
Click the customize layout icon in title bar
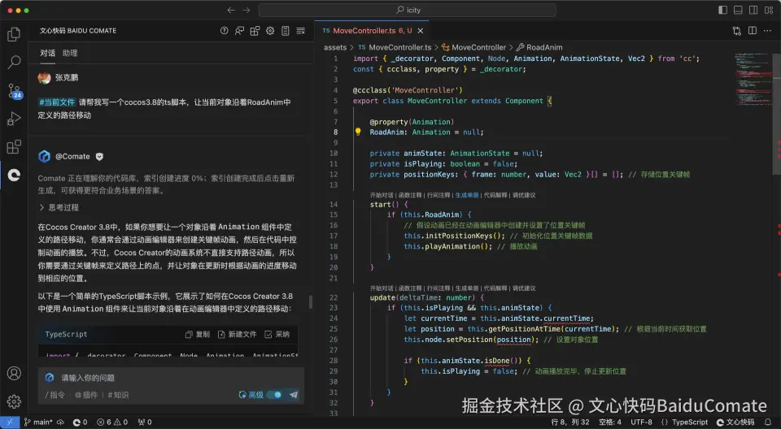point(769,10)
